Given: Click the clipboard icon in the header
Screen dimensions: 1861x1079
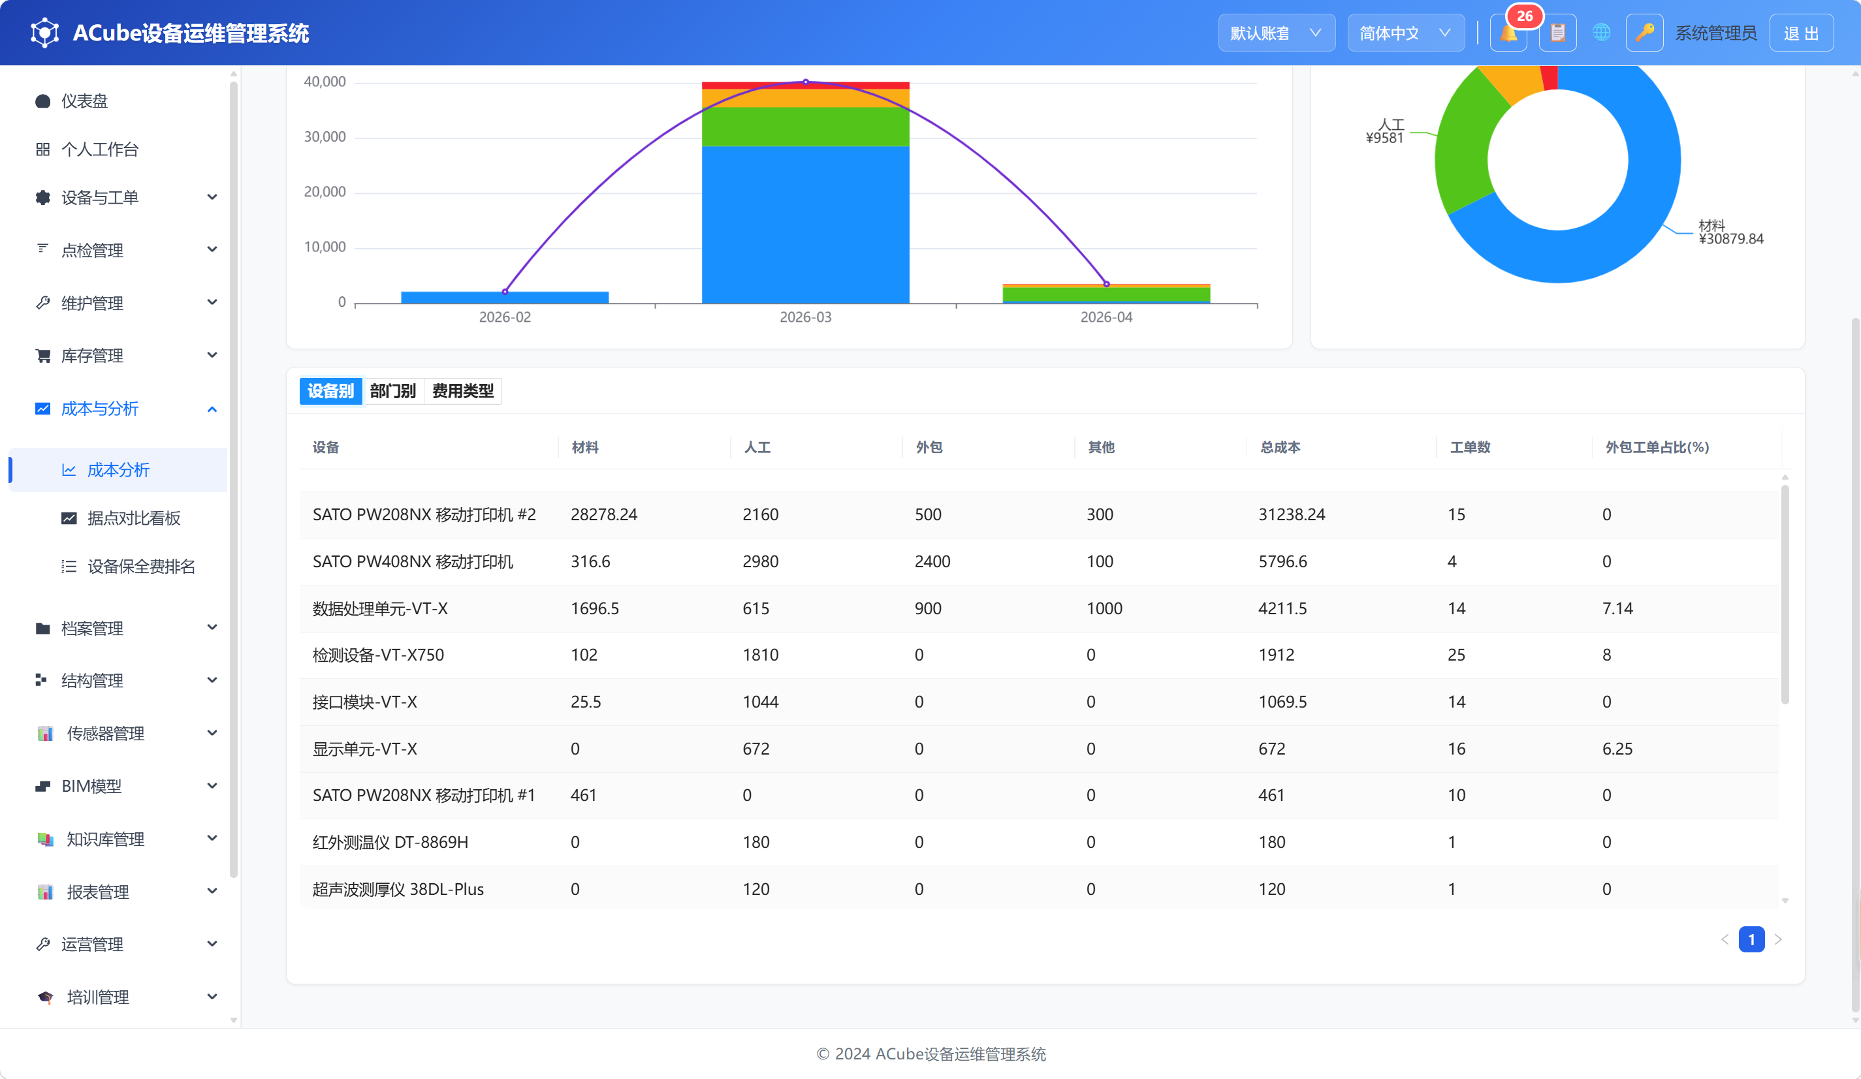Looking at the screenshot, I should tap(1557, 33).
